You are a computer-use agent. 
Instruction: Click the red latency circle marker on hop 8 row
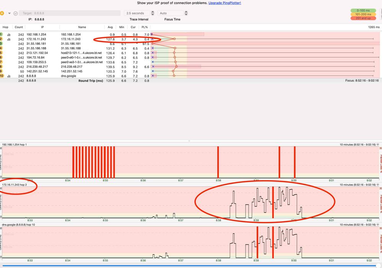(x=176, y=67)
